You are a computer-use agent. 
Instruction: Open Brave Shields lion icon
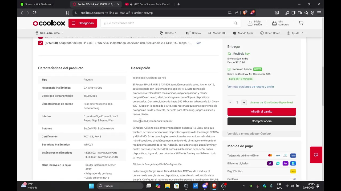pos(245,13)
